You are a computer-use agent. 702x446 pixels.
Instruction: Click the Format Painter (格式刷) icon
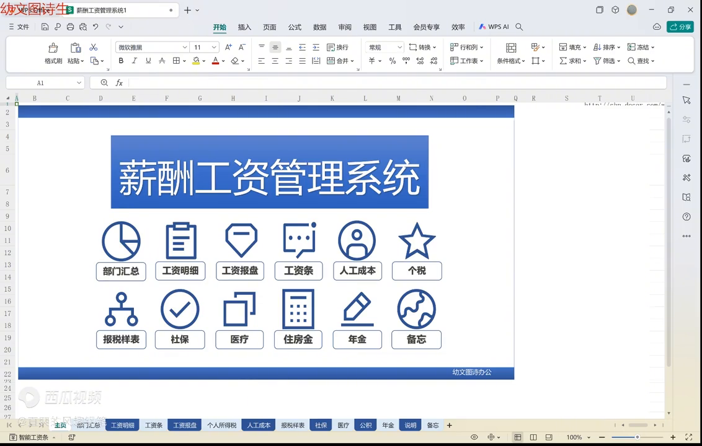pos(53,48)
